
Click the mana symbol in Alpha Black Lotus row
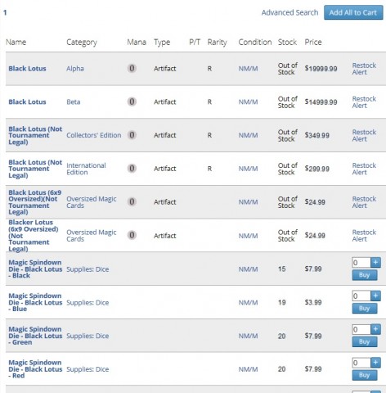tap(132, 68)
